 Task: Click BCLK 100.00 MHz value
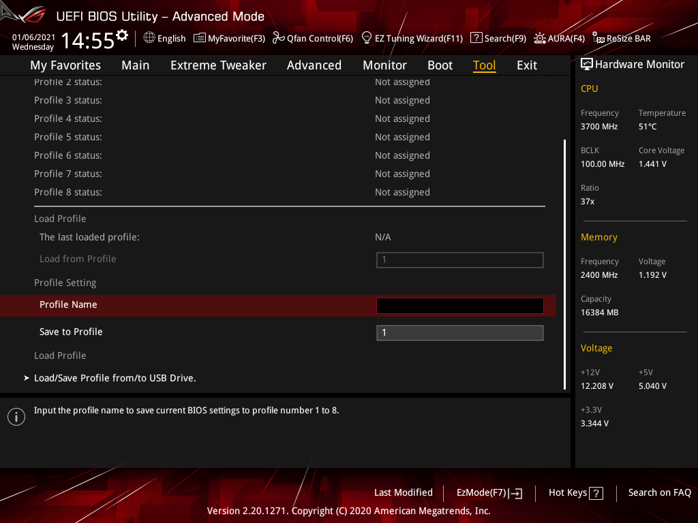(x=603, y=164)
